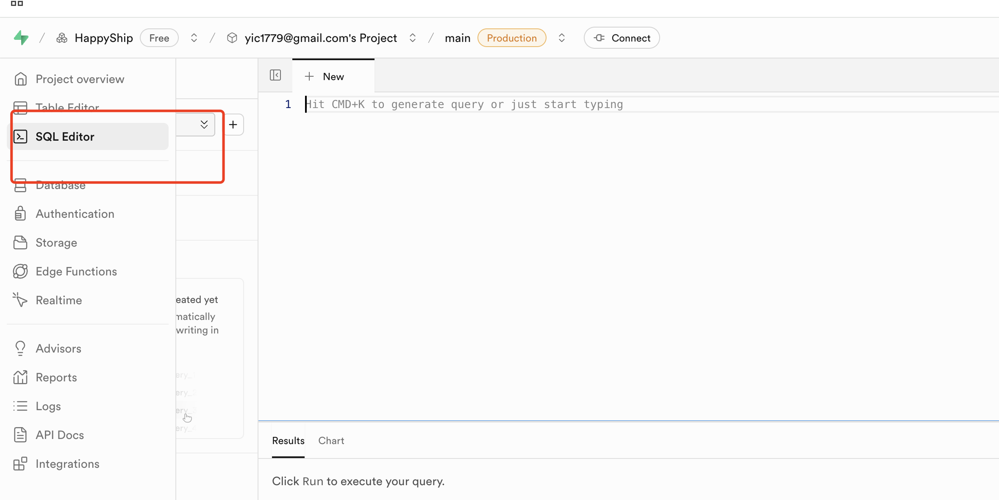The height and width of the screenshot is (500, 999).
Task: Open Project overview home icon
Action: tap(20, 79)
